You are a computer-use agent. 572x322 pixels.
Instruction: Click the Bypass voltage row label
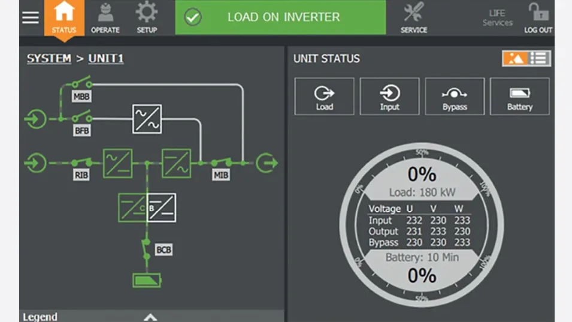click(383, 242)
